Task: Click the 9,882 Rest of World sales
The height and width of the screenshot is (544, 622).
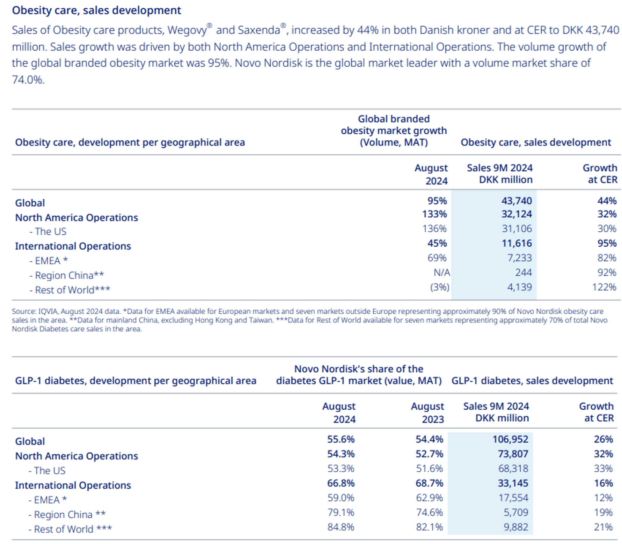Action: click(516, 527)
